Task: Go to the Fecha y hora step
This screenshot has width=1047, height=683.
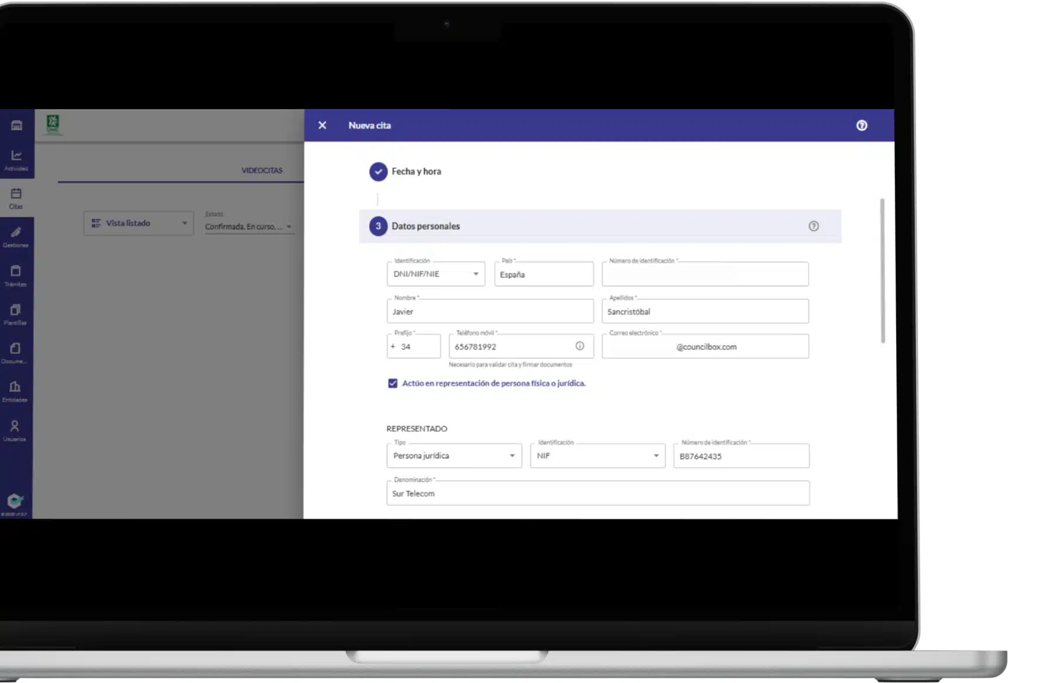Action: point(416,171)
